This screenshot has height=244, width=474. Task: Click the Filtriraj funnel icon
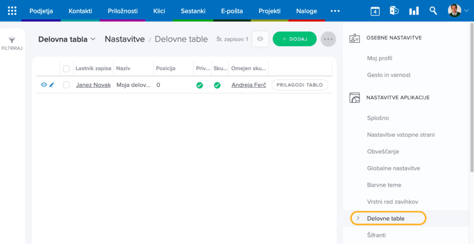(x=12, y=41)
